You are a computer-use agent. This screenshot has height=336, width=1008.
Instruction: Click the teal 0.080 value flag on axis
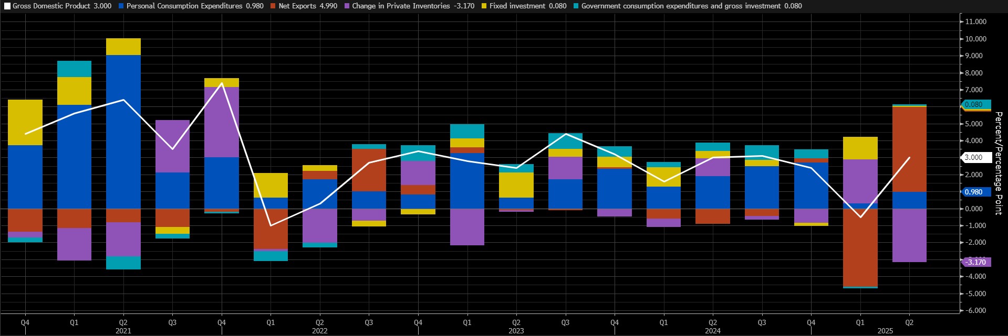point(976,104)
